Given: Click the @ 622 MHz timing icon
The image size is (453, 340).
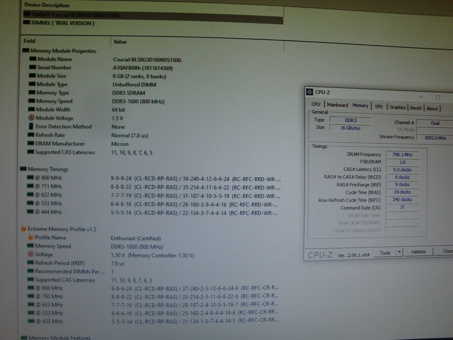Looking at the screenshot, I should pyautogui.click(x=30, y=194).
